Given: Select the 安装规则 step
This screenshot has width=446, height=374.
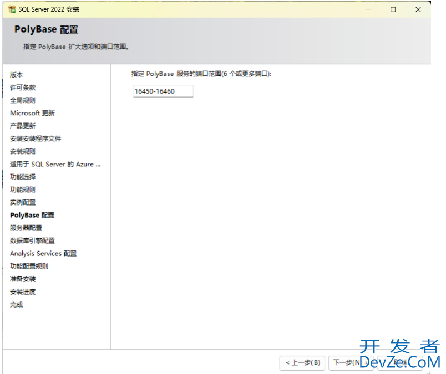Looking at the screenshot, I should [23, 151].
